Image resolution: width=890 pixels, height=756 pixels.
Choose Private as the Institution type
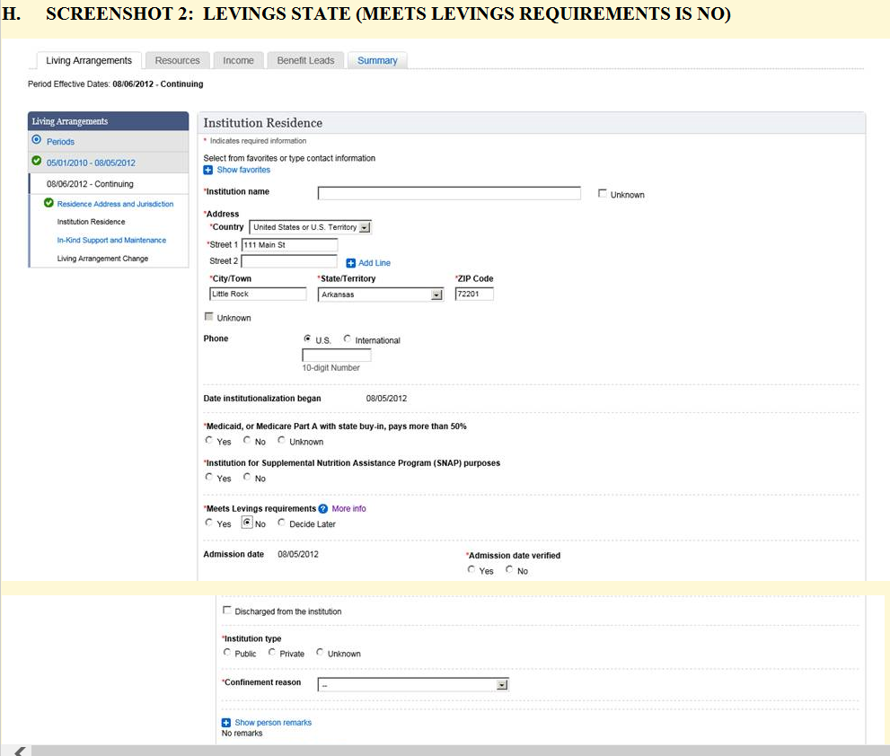pos(272,653)
